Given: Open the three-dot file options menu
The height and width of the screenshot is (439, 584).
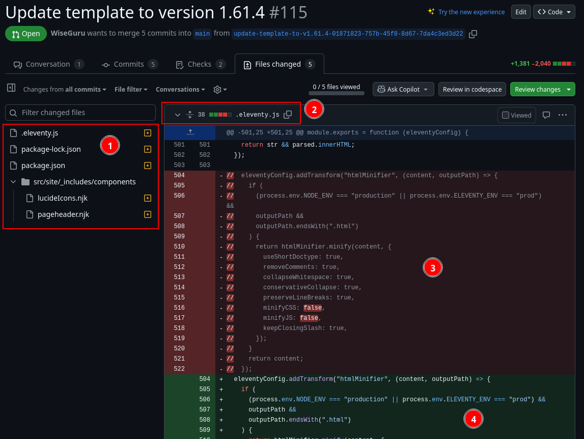Looking at the screenshot, I should [x=562, y=115].
